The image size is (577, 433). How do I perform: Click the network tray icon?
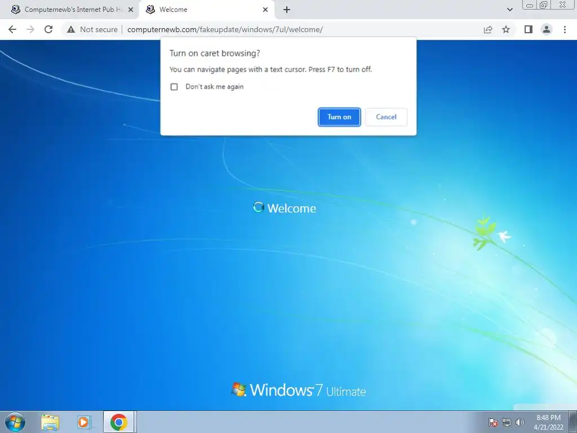pos(507,422)
